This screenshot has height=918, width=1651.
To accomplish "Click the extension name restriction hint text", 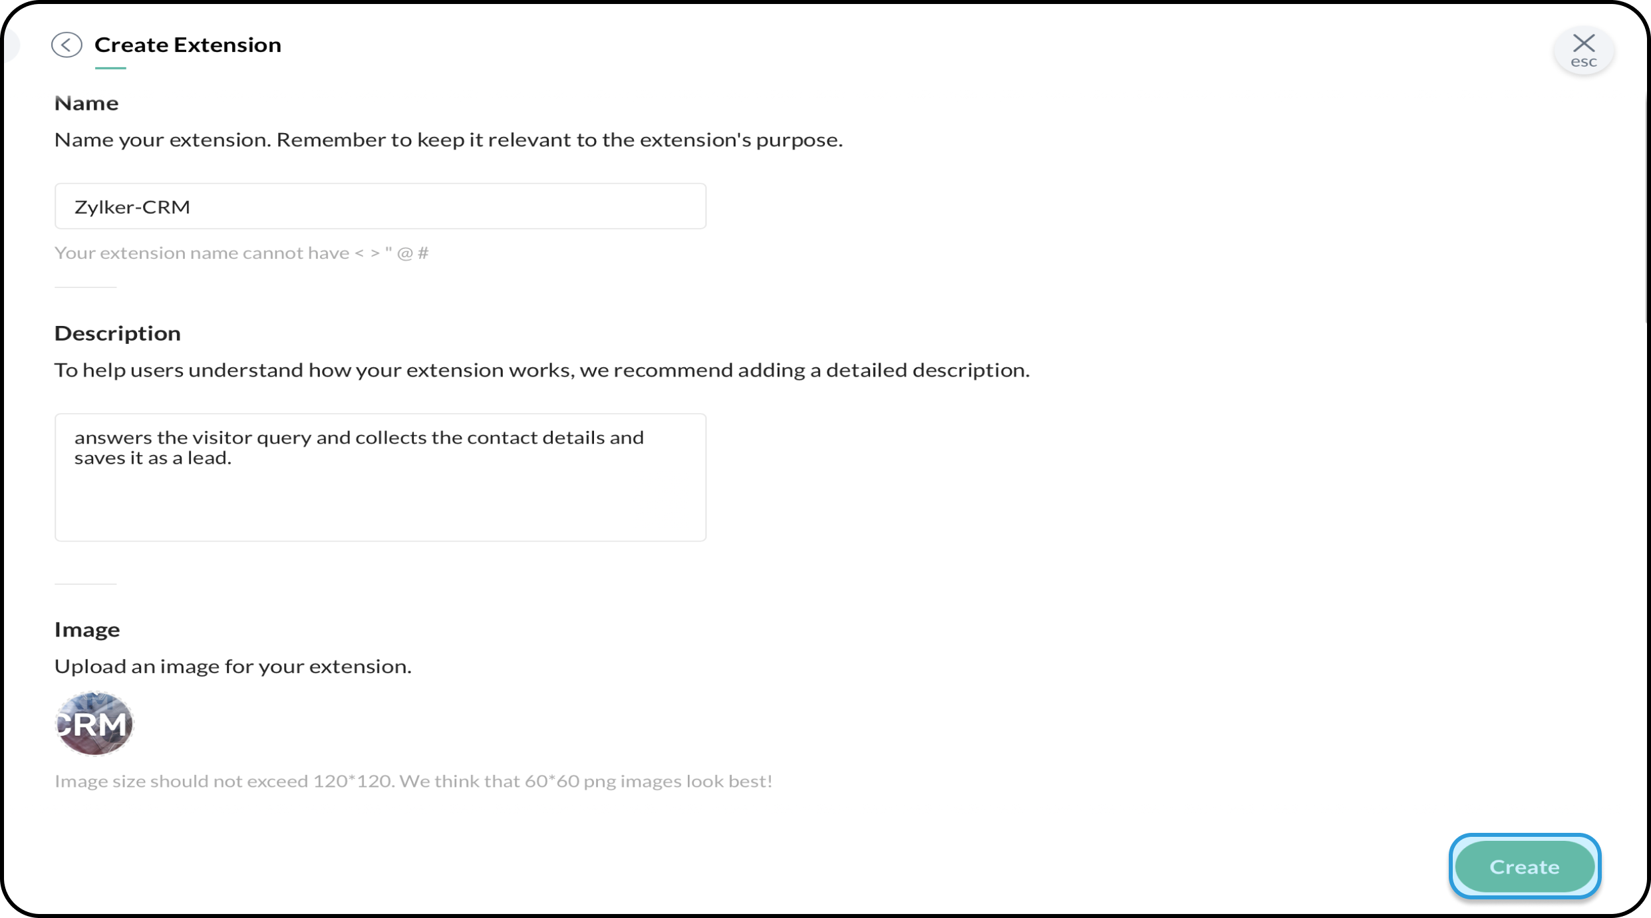I will click(241, 253).
